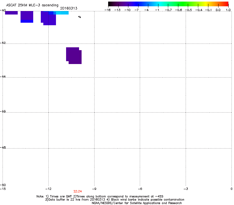Click the longitude axis label -6
This screenshot has width=234, height=205.
pyautogui.click(x=140, y=189)
